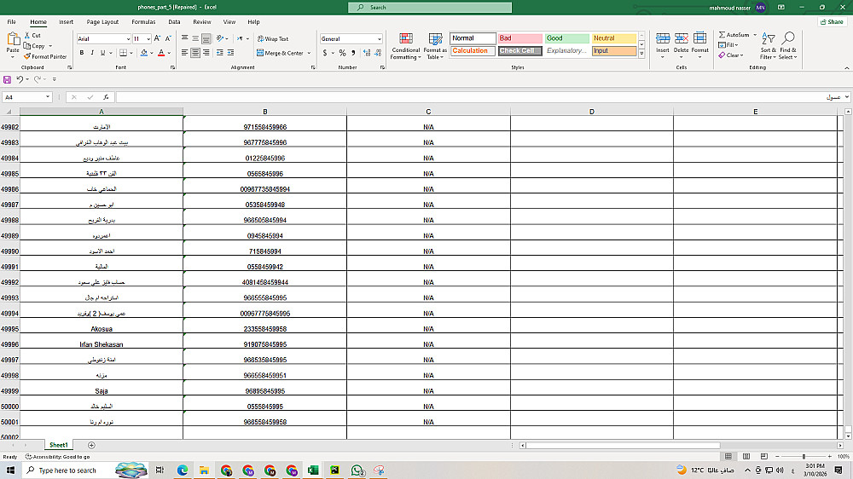Click the Search box in title bar

tap(430, 7)
